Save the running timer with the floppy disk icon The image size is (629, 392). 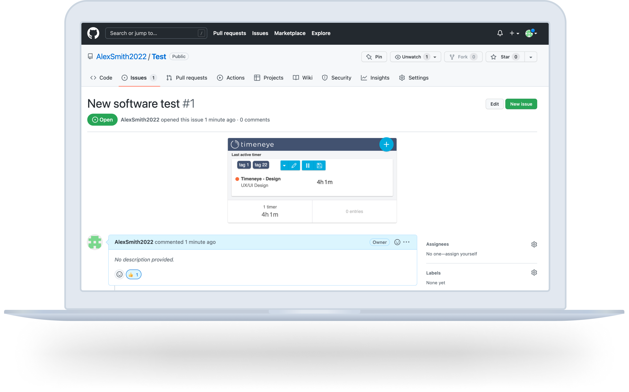[319, 165]
